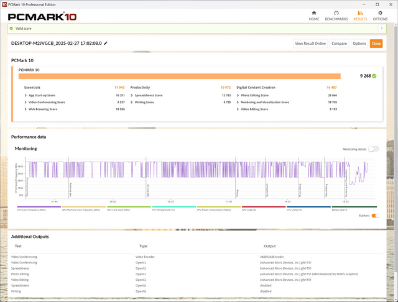Turn off the Markers toggle
Screen dimensions: 398x302
pyautogui.click(x=375, y=216)
